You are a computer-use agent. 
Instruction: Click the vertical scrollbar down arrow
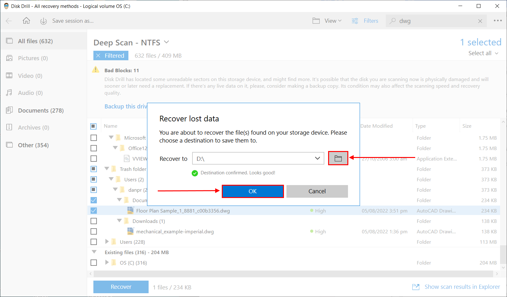[x=503, y=267]
